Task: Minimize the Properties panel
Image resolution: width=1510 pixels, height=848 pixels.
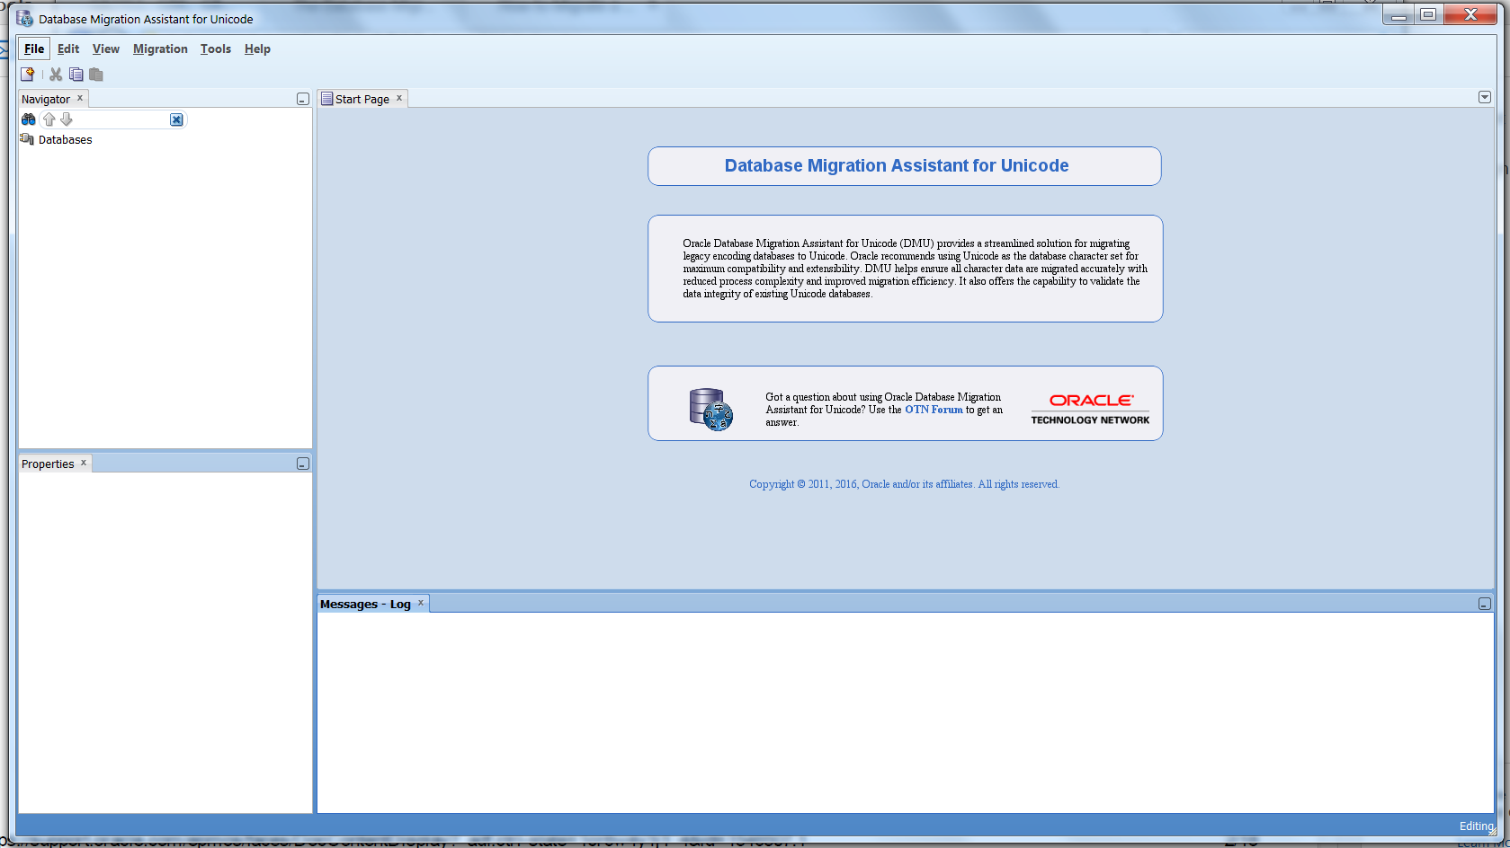Action: point(303,464)
